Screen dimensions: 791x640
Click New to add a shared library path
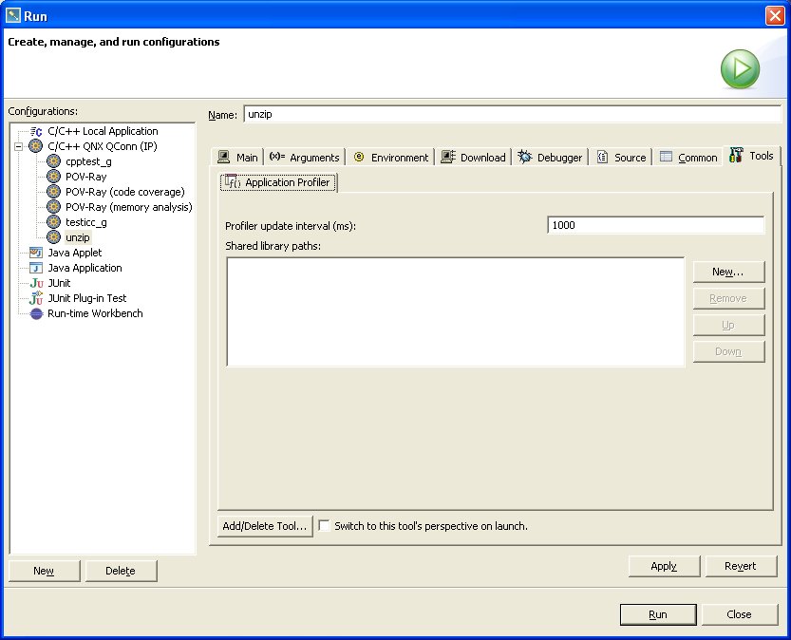(x=728, y=272)
